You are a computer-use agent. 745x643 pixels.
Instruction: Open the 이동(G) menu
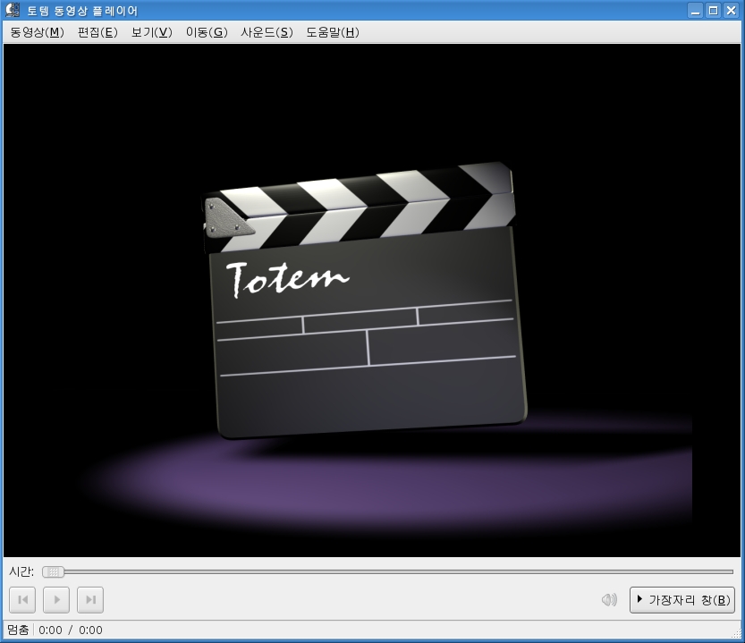[x=207, y=32]
